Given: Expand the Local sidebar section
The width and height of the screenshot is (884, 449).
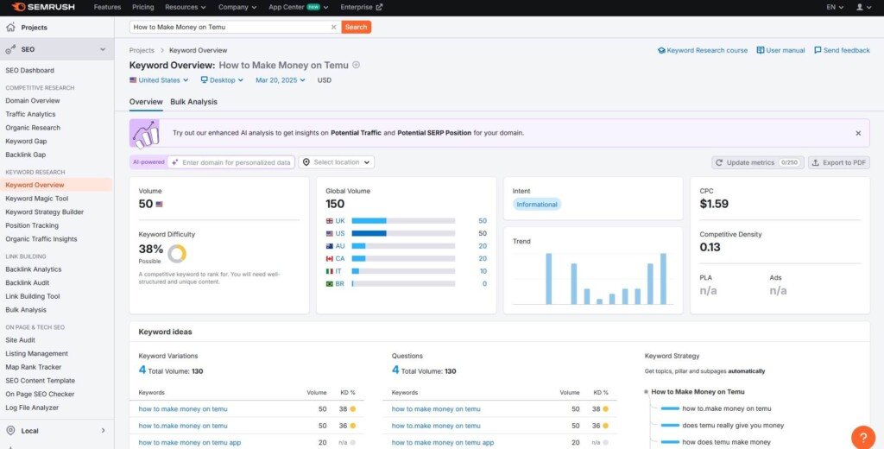Looking at the screenshot, I should [103, 430].
